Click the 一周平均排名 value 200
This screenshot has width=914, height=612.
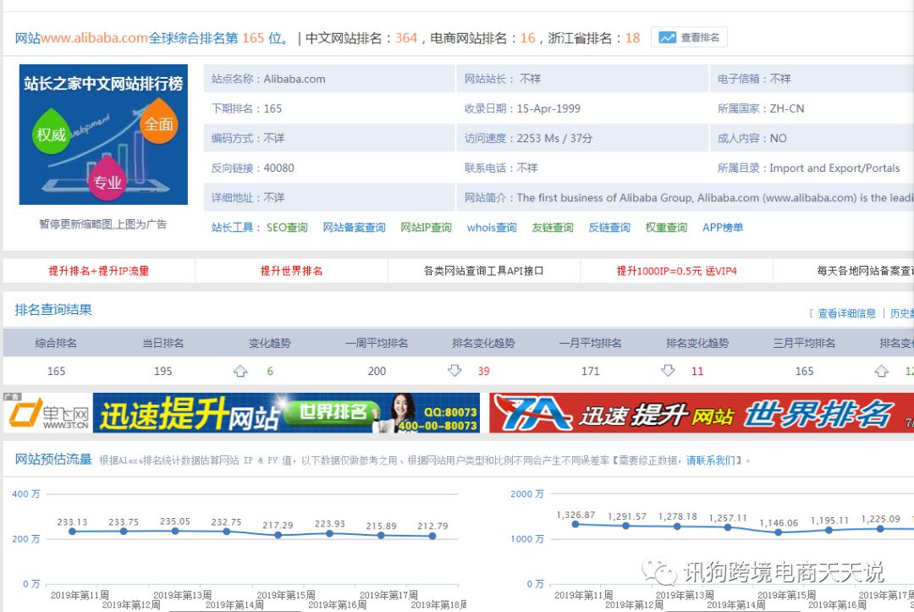pos(377,372)
